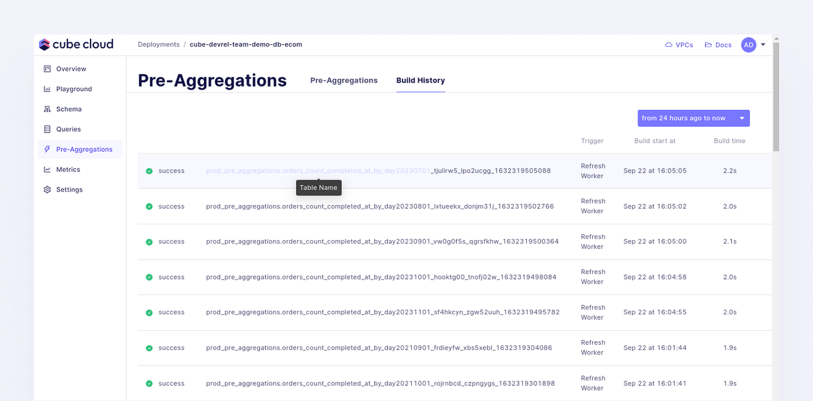Screen dimensions: 813x401
Task: Open the Docs link
Action: [718, 44]
